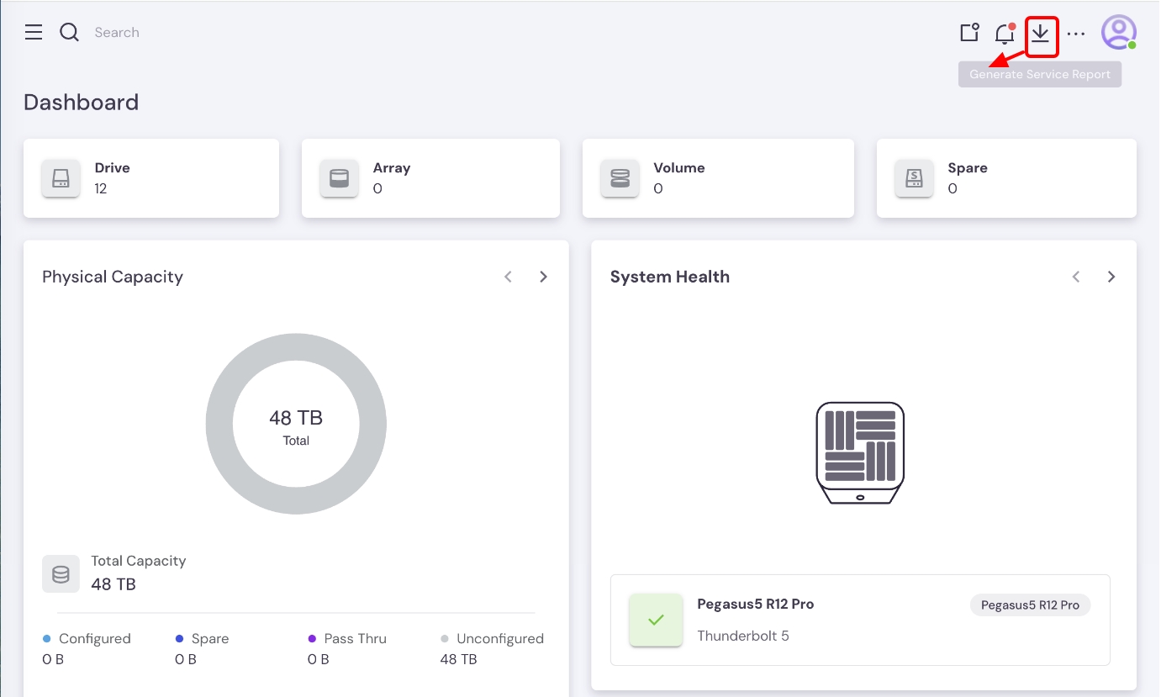Image resolution: width=1161 pixels, height=697 pixels.
Task: Click the Thunderbolt 5 label
Action: (743, 636)
